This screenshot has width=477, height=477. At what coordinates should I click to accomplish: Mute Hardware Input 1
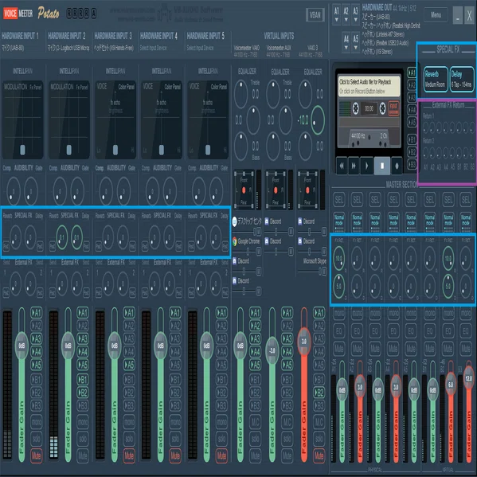(x=36, y=455)
